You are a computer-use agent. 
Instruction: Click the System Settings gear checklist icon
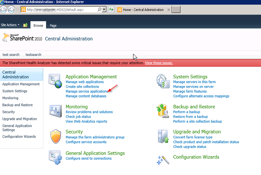[x=163, y=81]
